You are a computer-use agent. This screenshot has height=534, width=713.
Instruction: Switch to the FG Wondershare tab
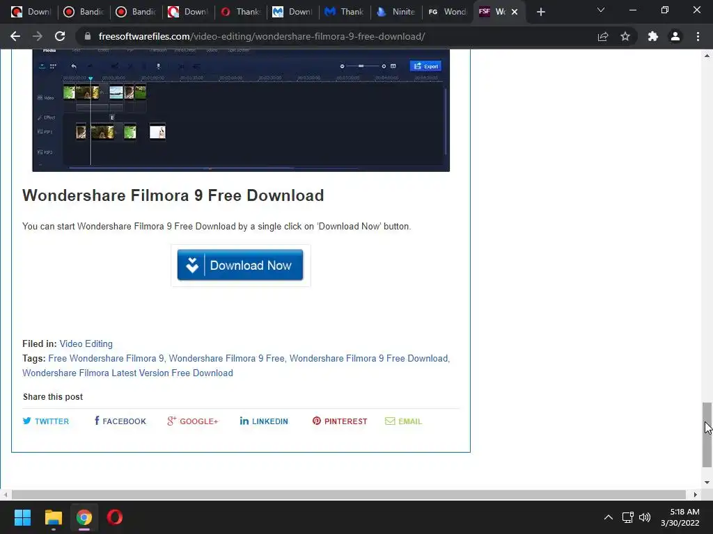[x=448, y=12]
